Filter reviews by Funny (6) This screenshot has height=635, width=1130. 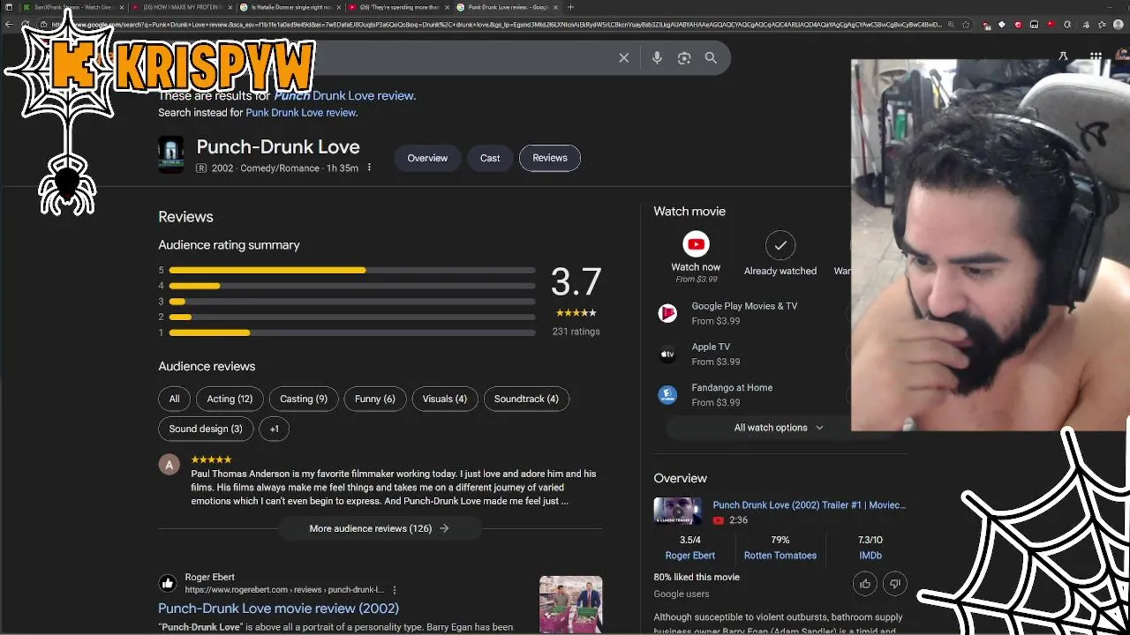375,399
